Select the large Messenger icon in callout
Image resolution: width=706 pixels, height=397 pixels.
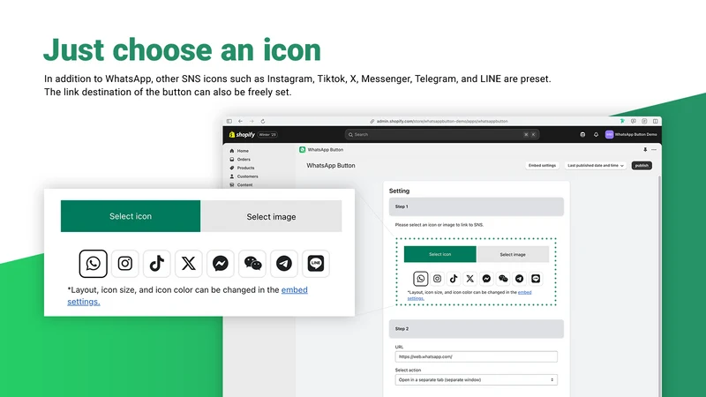tap(220, 263)
